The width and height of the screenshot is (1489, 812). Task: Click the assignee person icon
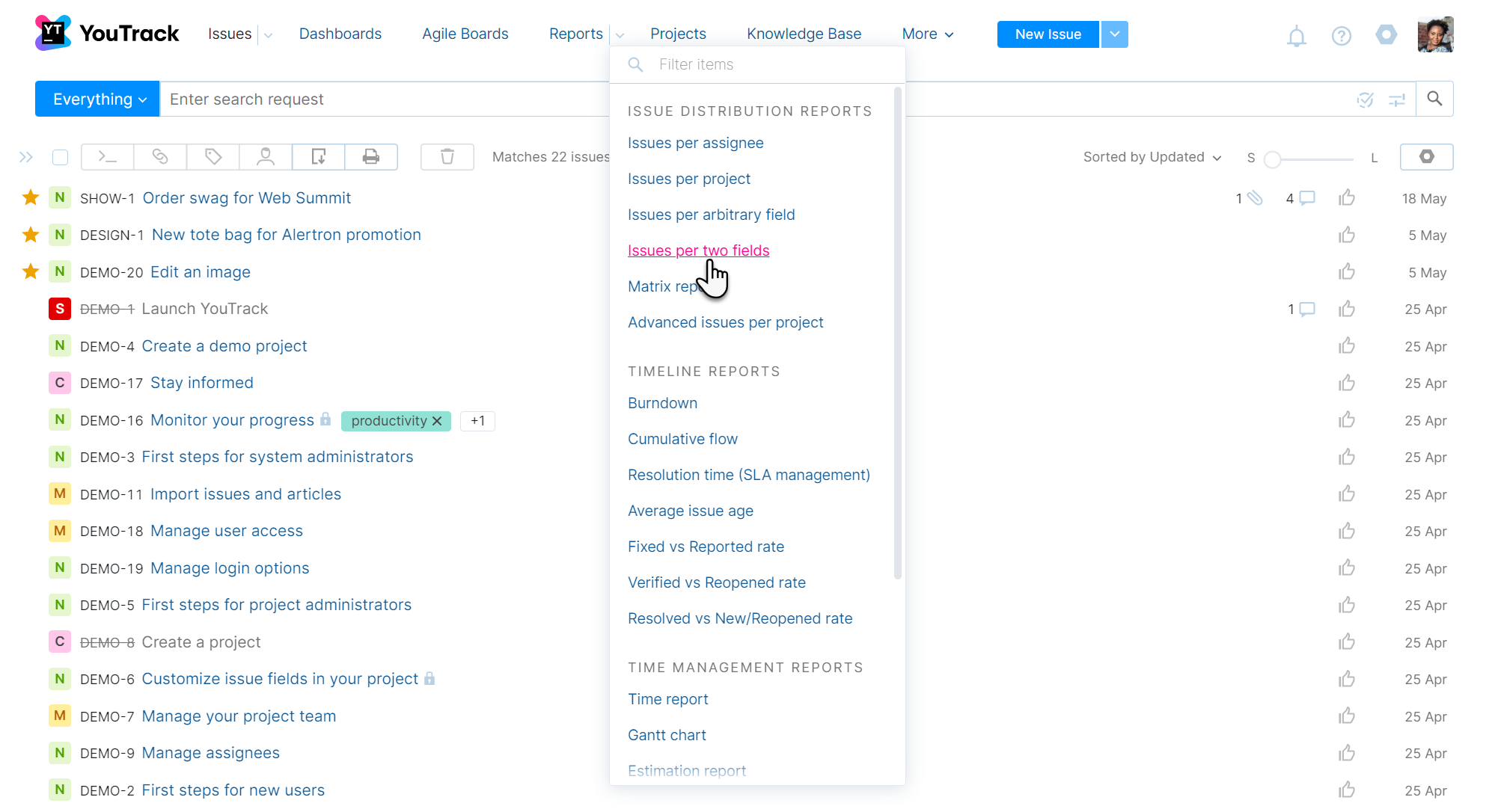266,157
